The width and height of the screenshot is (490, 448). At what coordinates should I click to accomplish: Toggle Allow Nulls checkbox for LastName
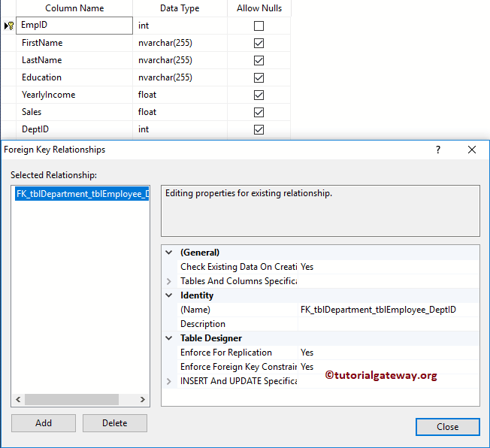(x=259, y=60)
